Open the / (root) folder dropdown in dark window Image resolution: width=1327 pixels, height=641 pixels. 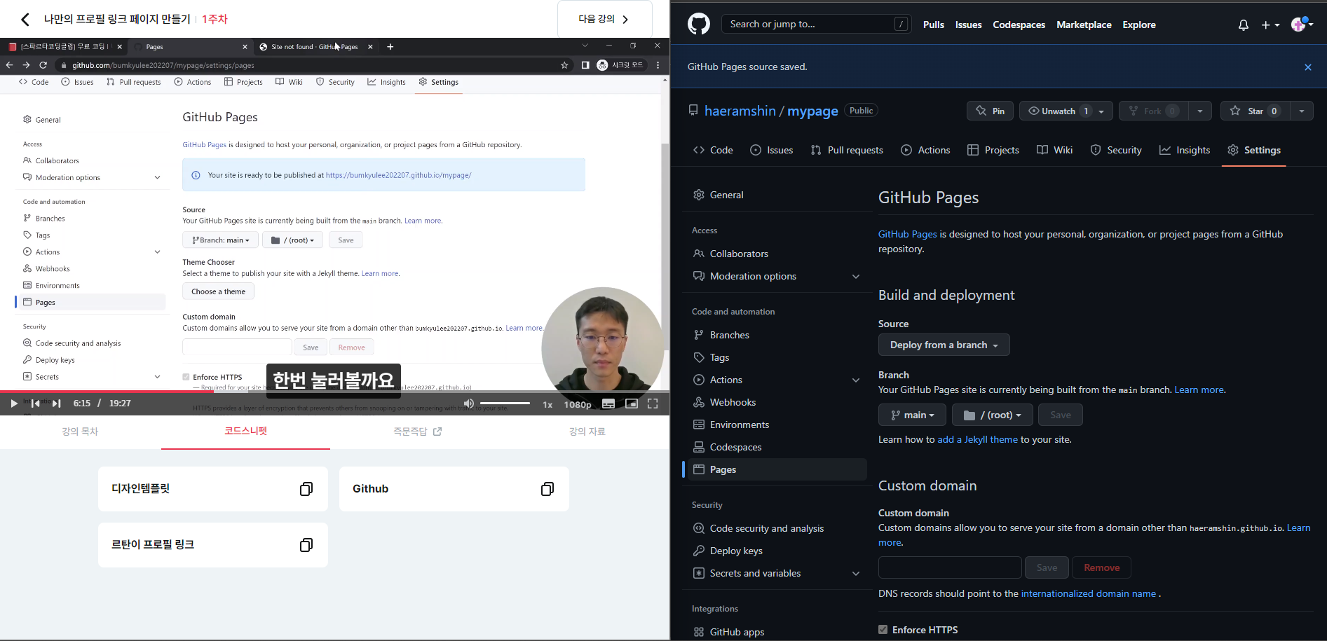tap(992, 415)
